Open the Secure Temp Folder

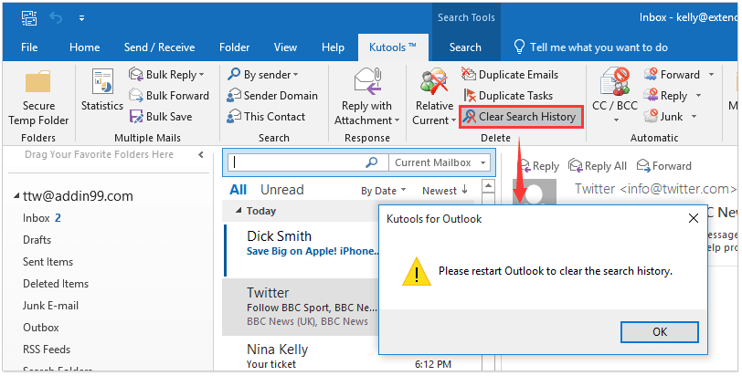38,97
